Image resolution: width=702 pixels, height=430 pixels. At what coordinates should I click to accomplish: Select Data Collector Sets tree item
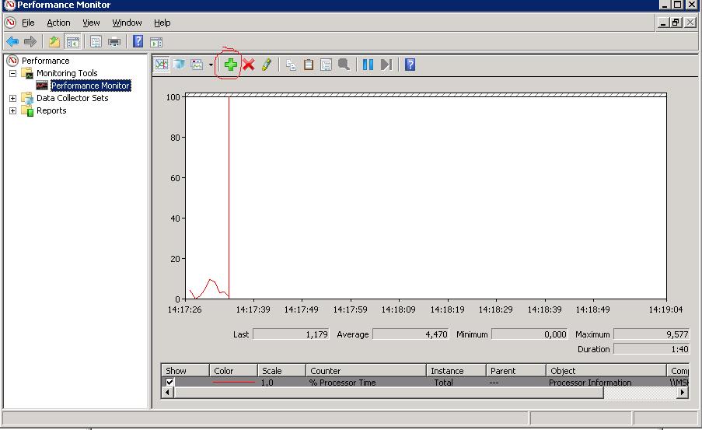72,98
